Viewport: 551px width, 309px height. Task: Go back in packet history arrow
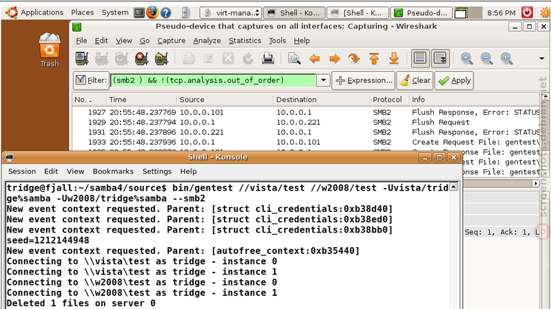tap(315, 58)
